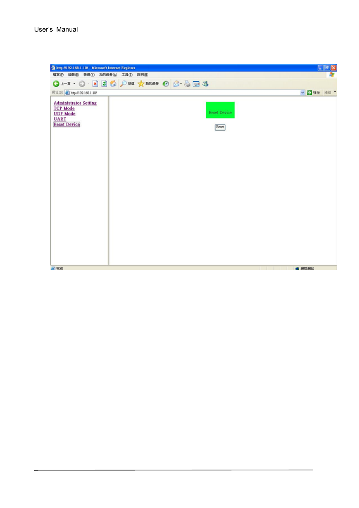Expand the toolbar overflow chevron
Viewport: 359px width, 508px height.
(335, 91)
